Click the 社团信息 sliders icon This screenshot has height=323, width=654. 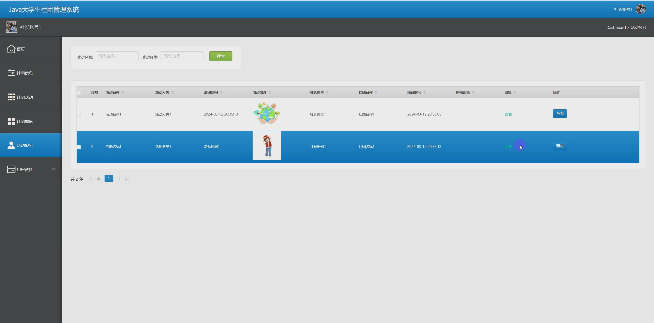tap(11, 73)
